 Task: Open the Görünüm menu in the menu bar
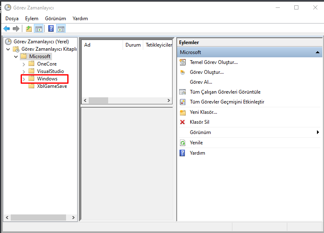55,19
